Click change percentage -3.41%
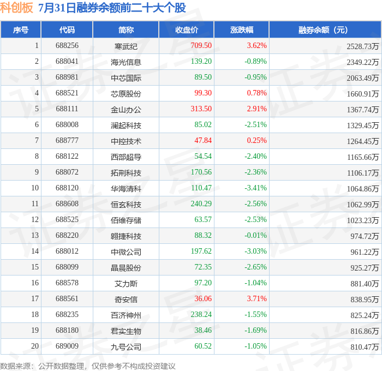 [255, 188]
